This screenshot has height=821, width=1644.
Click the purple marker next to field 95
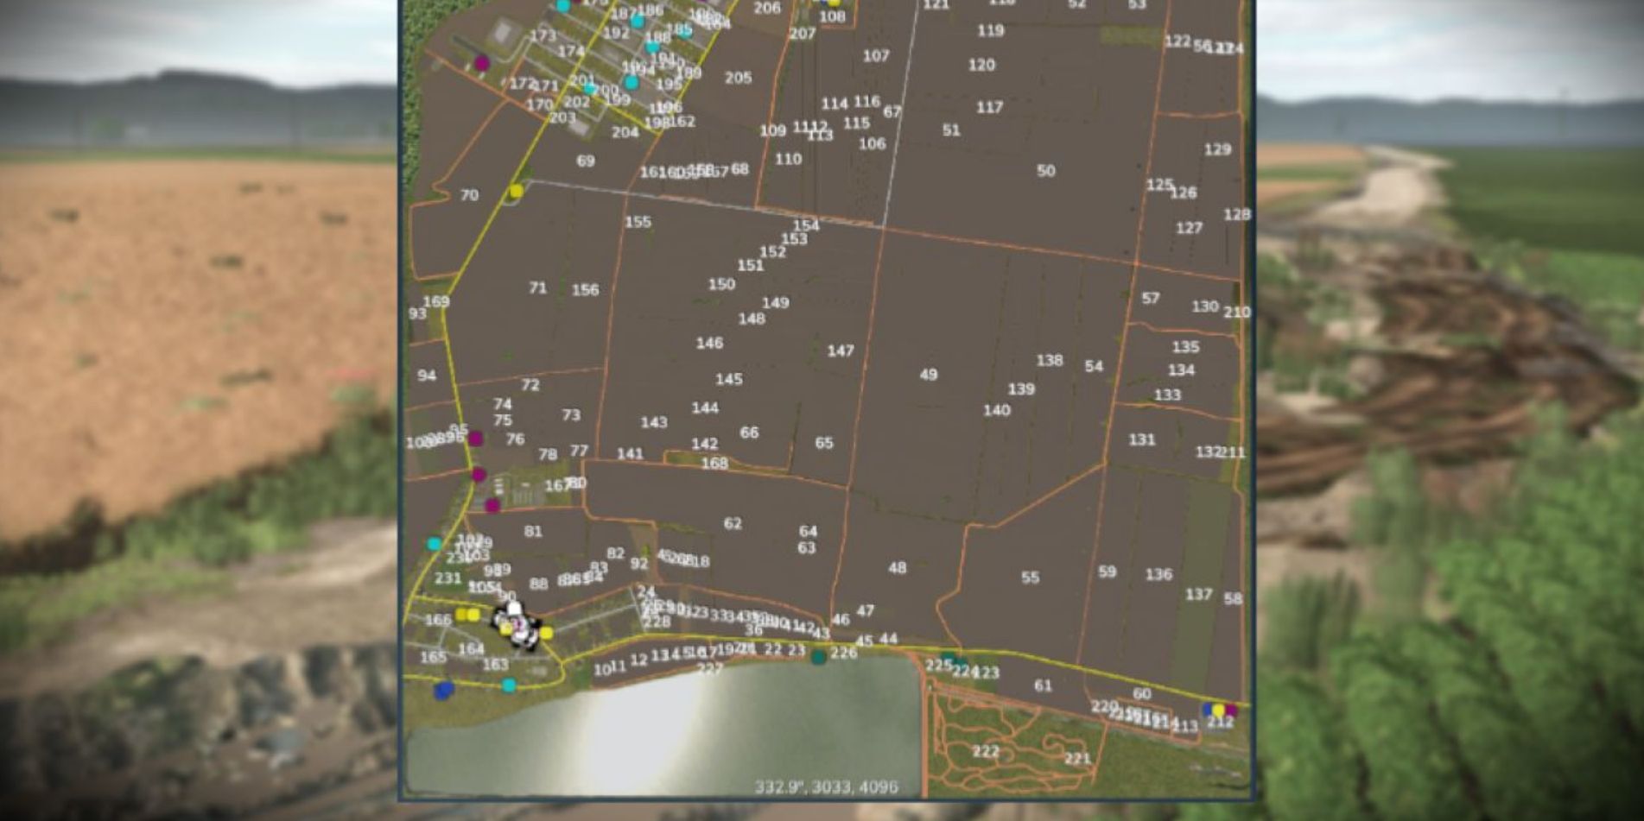tap(476, 439)
